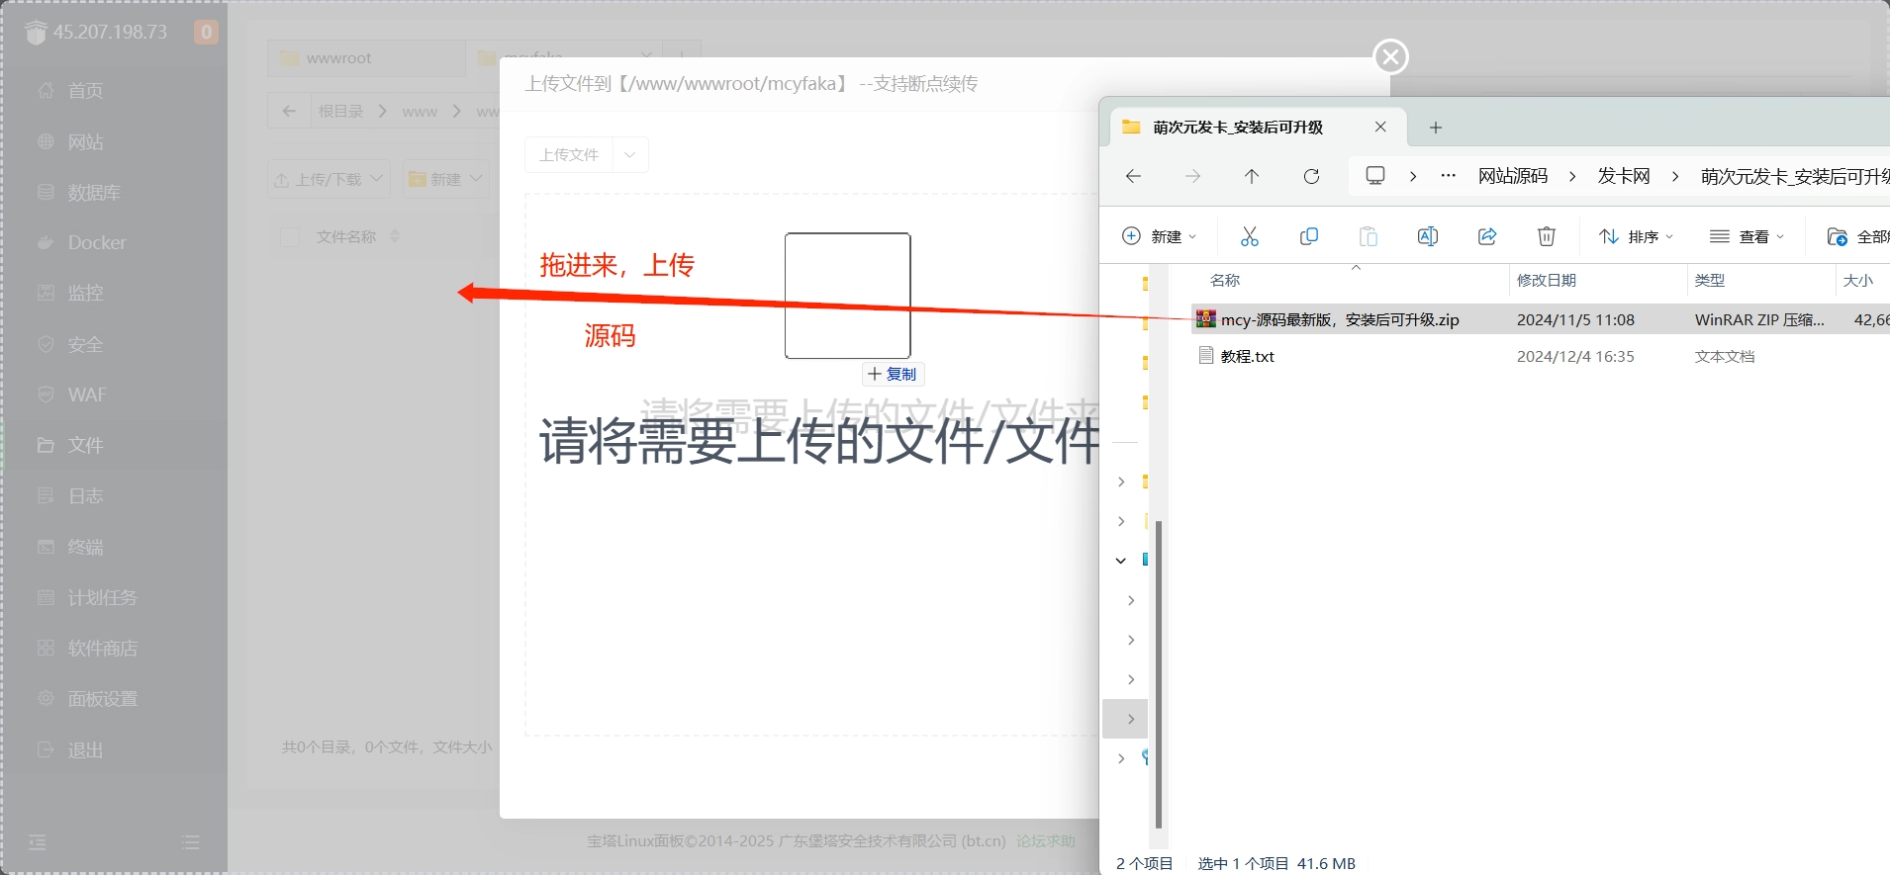Open Docker in the sidebar
This screenshot has height=875, width=1890.
pyautogui.click(x=96, y=243)
